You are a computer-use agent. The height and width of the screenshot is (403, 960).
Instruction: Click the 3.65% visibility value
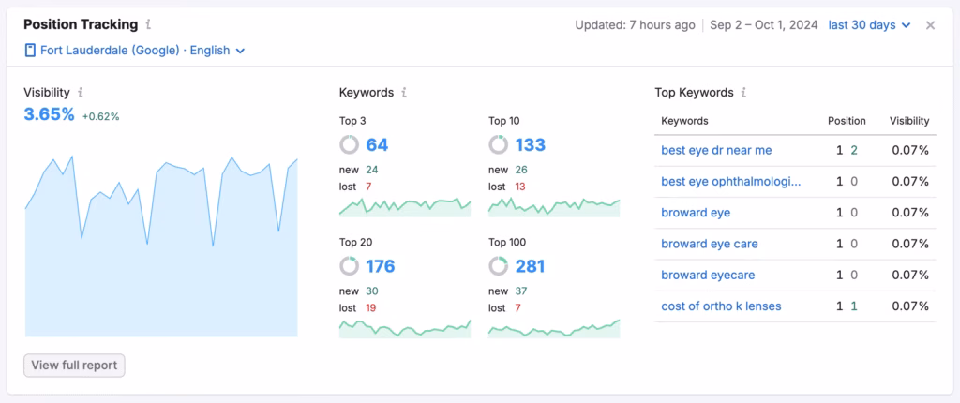49,114
